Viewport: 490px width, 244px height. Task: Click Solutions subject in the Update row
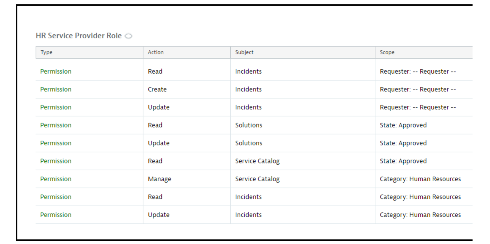(248, 143)
